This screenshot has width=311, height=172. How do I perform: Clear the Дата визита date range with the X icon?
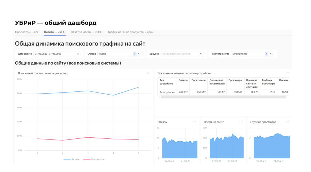tap(78, 54)
